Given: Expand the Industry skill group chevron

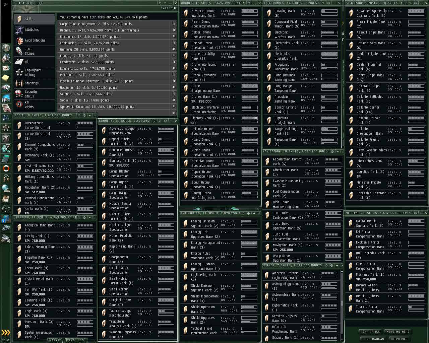Looking at the screenshot, I should pyautogui.click(x=174, y=56).
